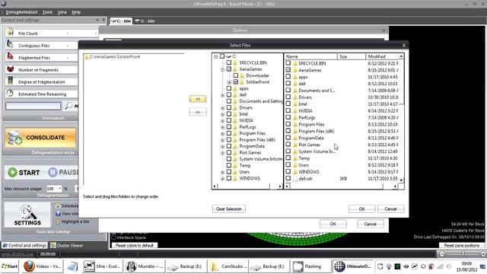Open the View menu

click(62, 12)
